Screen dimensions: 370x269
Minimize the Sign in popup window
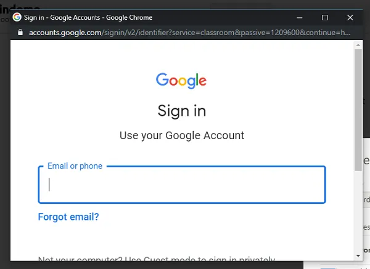300,17
